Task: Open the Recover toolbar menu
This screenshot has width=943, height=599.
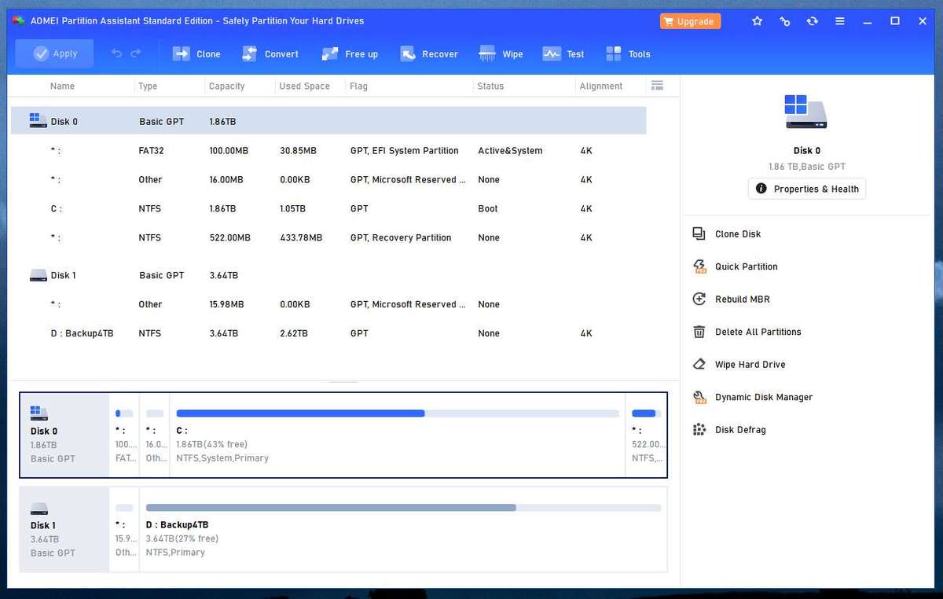Action: (x=429, y=54)
